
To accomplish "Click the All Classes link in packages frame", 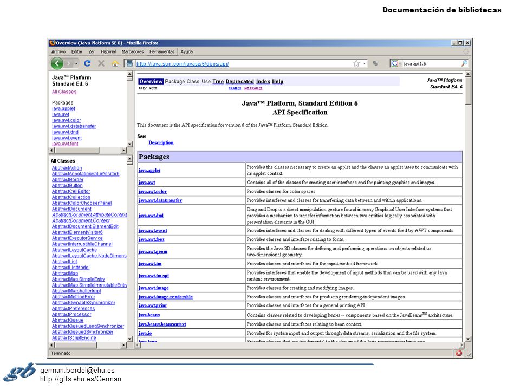I will tap(64, 92).
